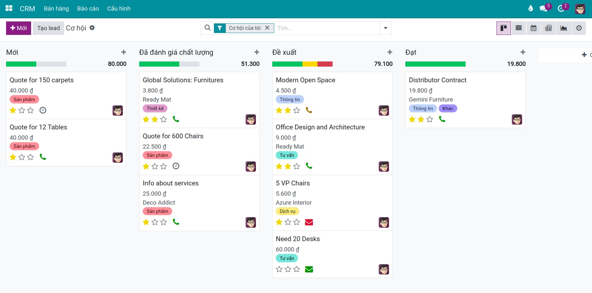Click clock activity icon on Quote for 150 carpets
This screenshot has width=592, height=293.
point(43,110)
